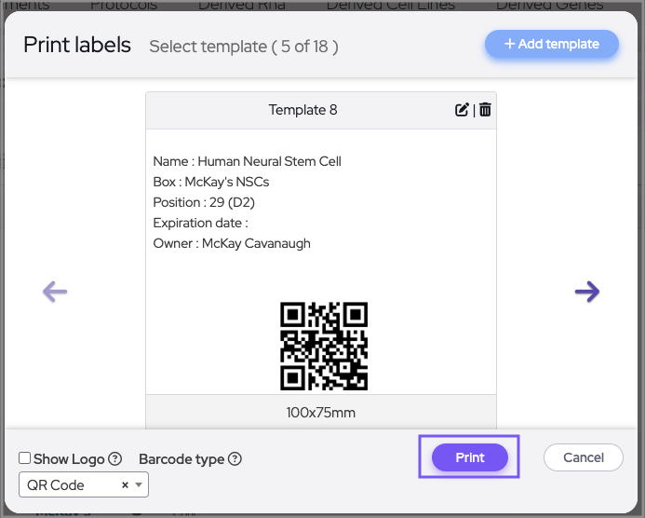This screenshot has height=518, width=645.
Task: Click the Add template button
Action: click(552, 44)
